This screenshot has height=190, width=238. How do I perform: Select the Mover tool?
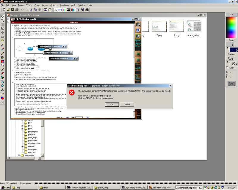(2, 33)
